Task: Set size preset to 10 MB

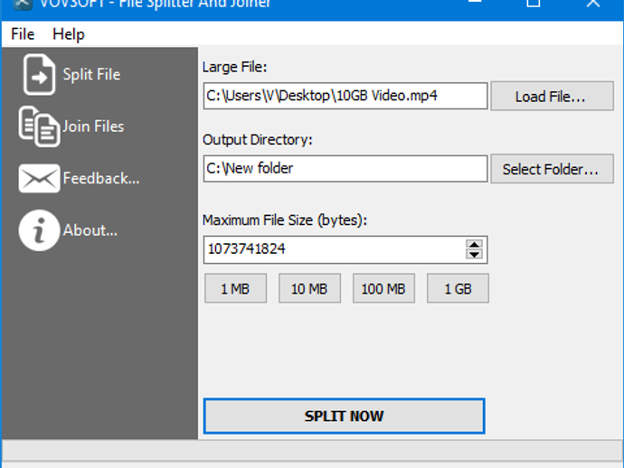Action: tap(309, 289)
